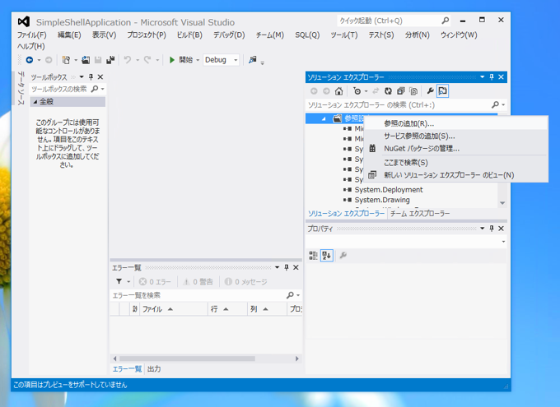Click the Navigate Backward toolbar icon
This screenshot has height=407, width=560.
(x=30, y=60)
